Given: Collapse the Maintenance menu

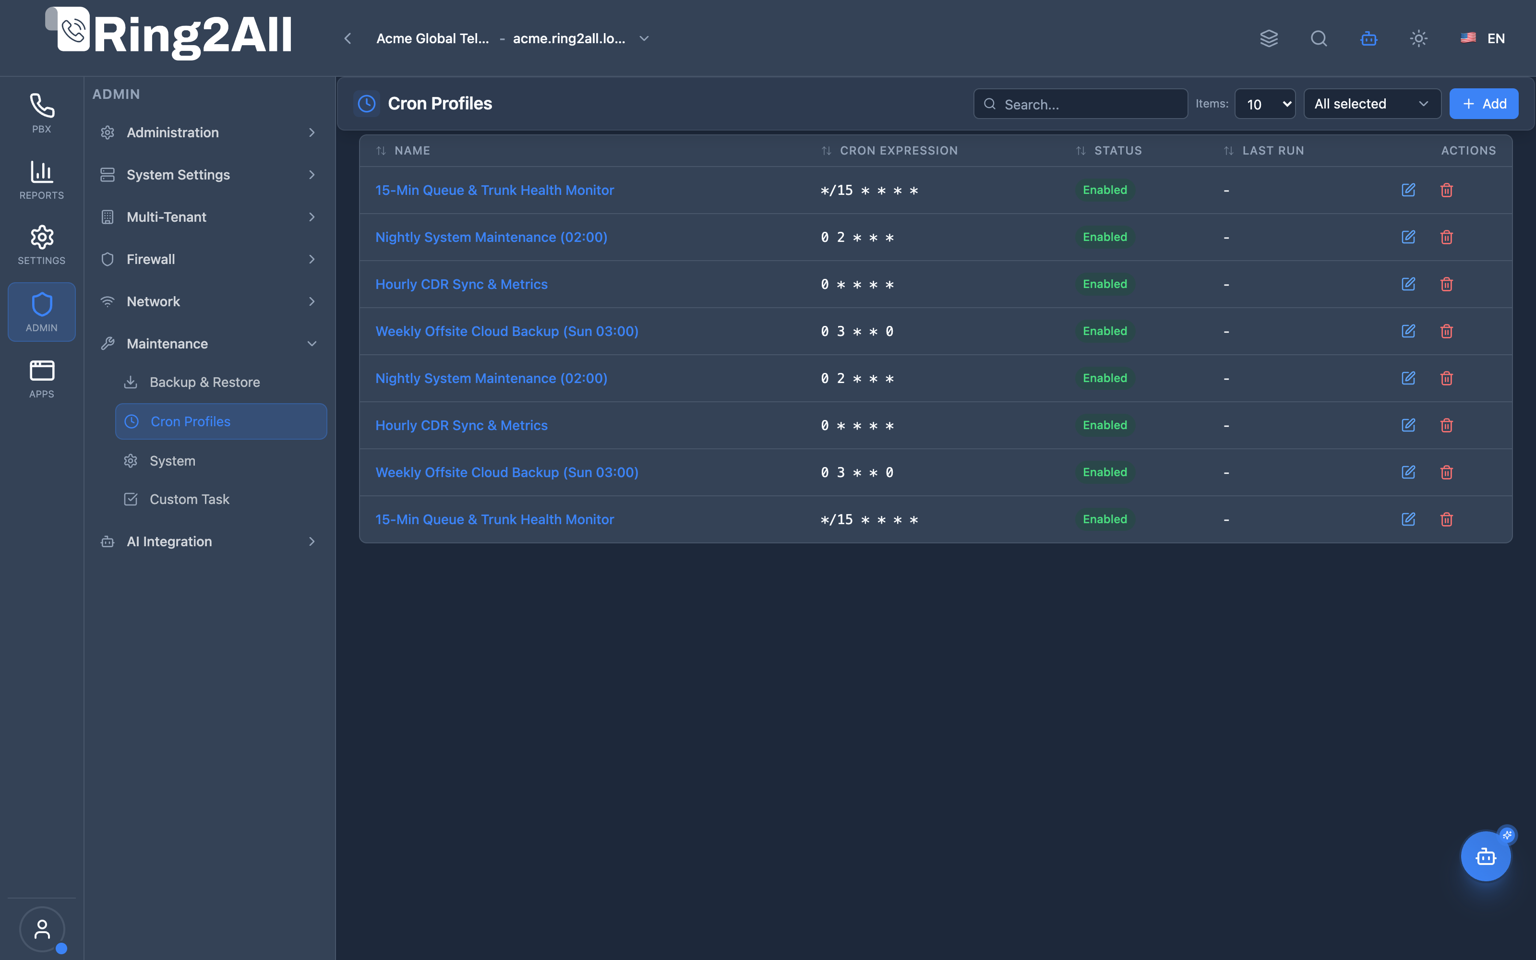Looking at the screenshot, I should coord(209,344).
